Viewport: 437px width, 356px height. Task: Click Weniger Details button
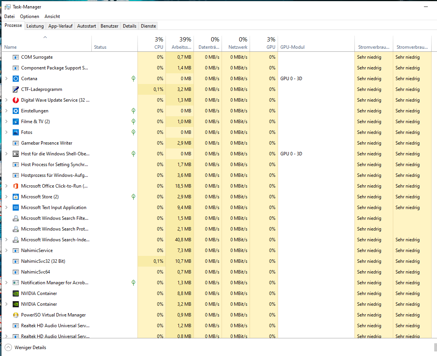(x=25, y=348)
